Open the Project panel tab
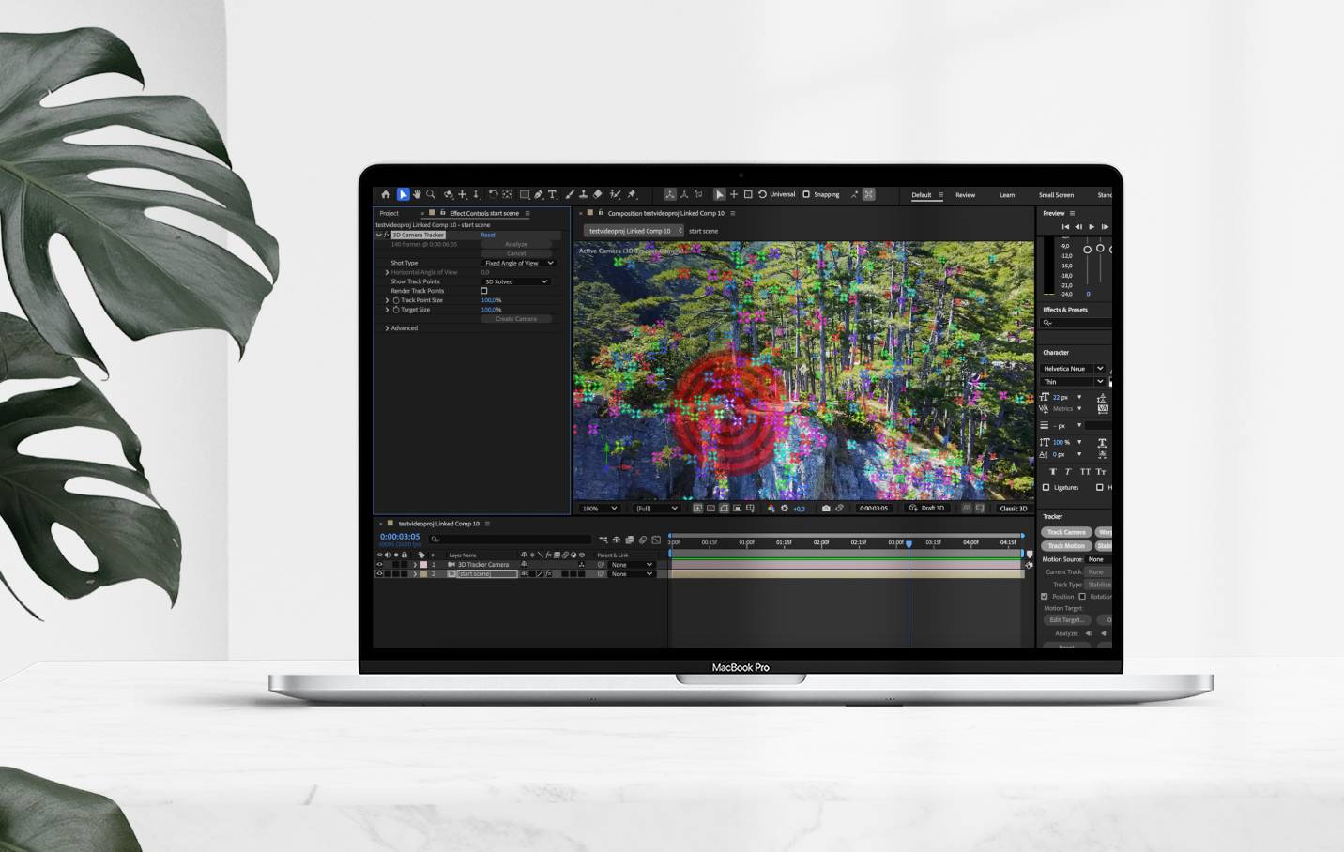This screenshot has height=852, width=1344. click(389, 213)
